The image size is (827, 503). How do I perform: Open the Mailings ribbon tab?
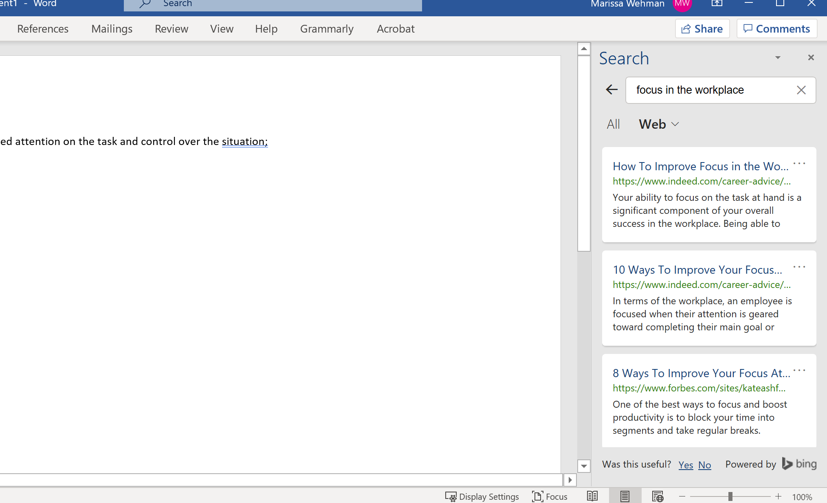pyautogui.click(x=112, y=29)
